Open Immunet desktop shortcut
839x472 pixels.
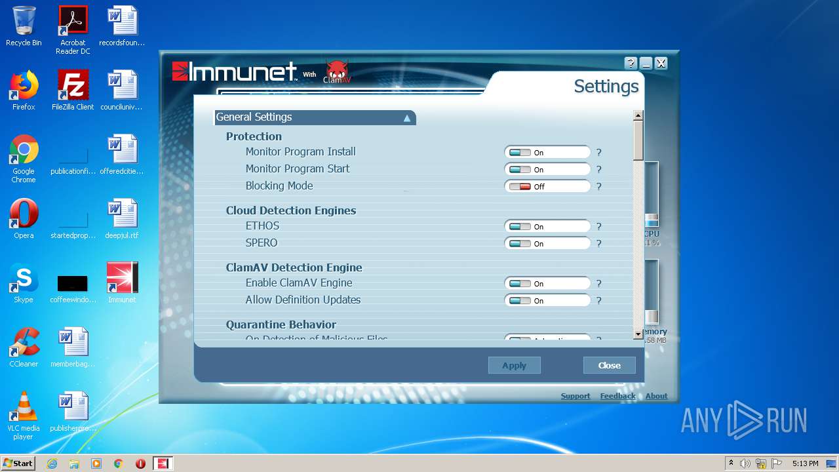point(122,283)
